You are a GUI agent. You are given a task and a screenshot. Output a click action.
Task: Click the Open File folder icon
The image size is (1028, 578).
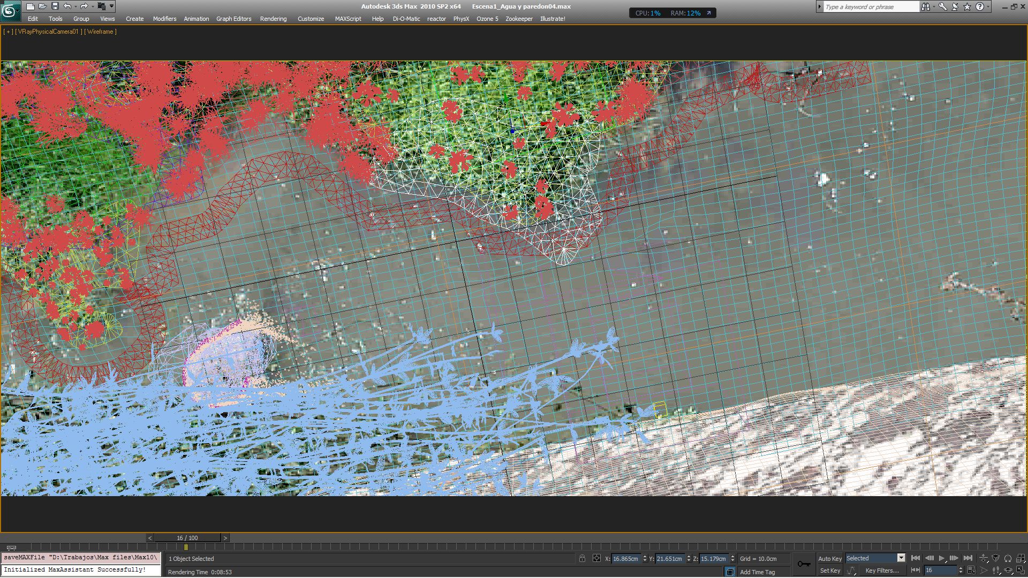tap(42, 6)
